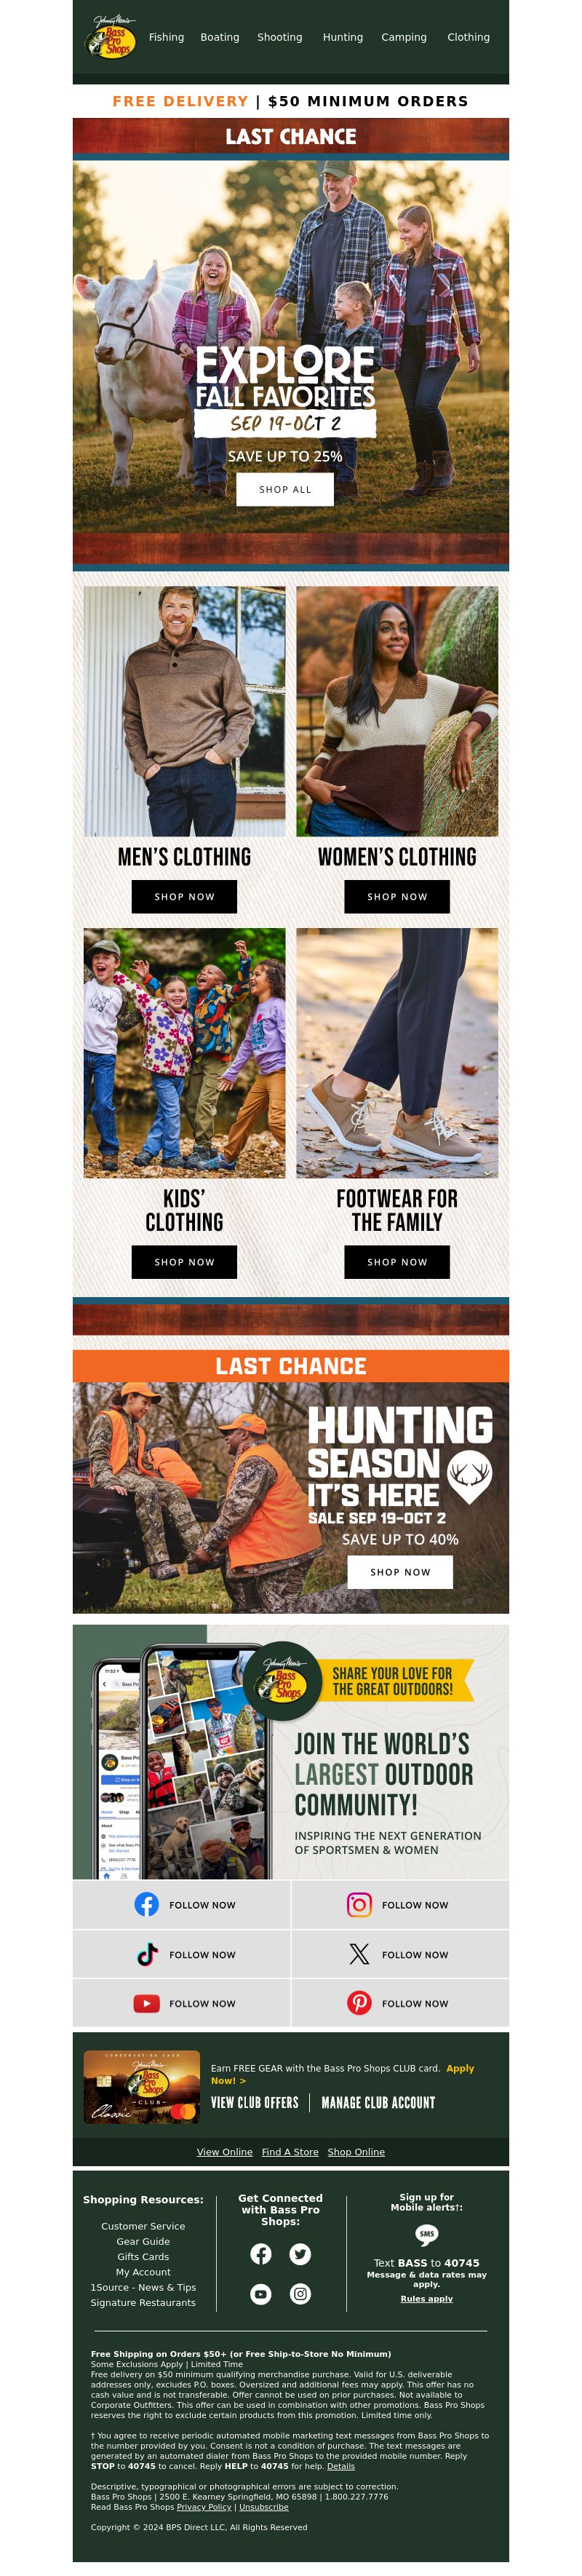
Task: Open the View Club Offers link
Action: [255, 2102]
